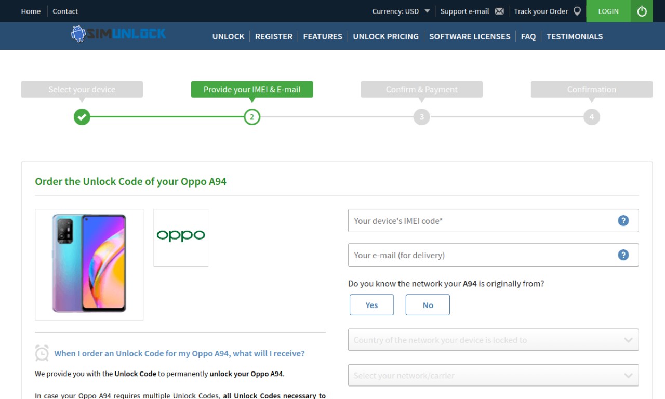This screenshot has width=665, height=399.
Task: Choose No for knowing the network
Action: 428,305
